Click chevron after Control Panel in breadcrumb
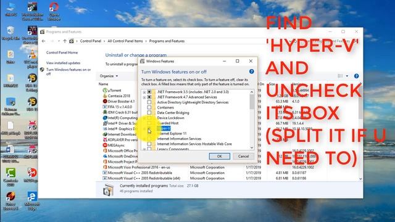Viewport: 395px width, 222px height. click(104, 41)
